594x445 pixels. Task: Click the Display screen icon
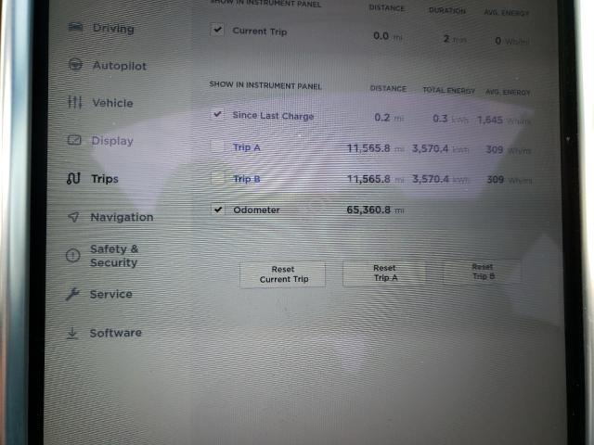pos(74,140)
